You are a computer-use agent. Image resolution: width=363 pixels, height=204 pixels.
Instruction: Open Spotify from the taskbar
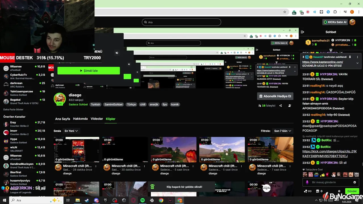tap(143, 200)
